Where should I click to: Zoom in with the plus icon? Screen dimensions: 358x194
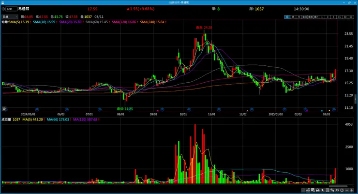pyautogui.click(x=352, y=190)
